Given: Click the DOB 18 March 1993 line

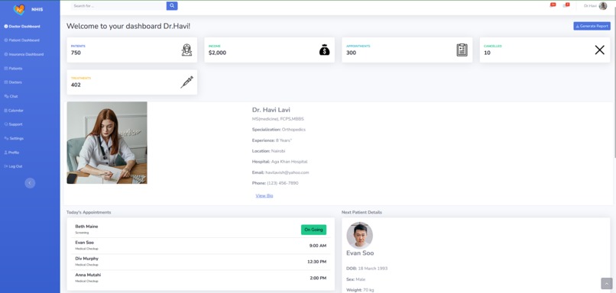Looking at the screenshot, I should (x=367, y=269).
